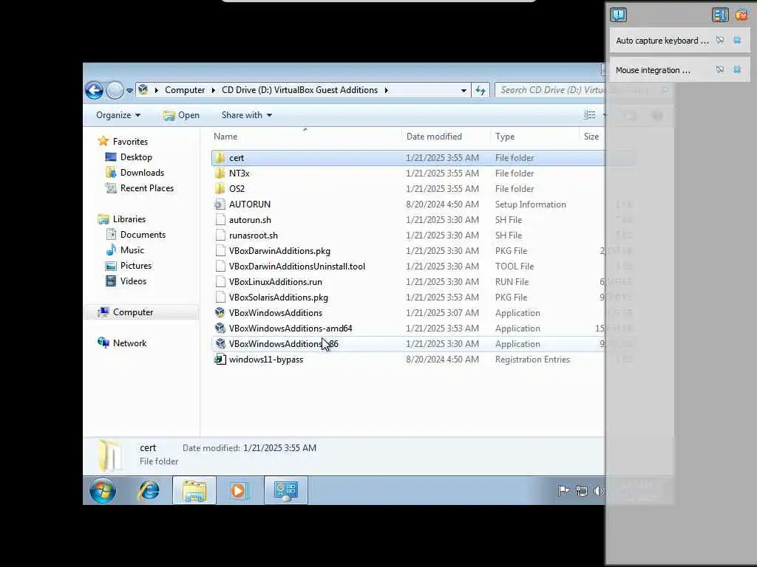Select the VBoxDarwinAdditionsUninstall.tool file icon

(220, 266)
